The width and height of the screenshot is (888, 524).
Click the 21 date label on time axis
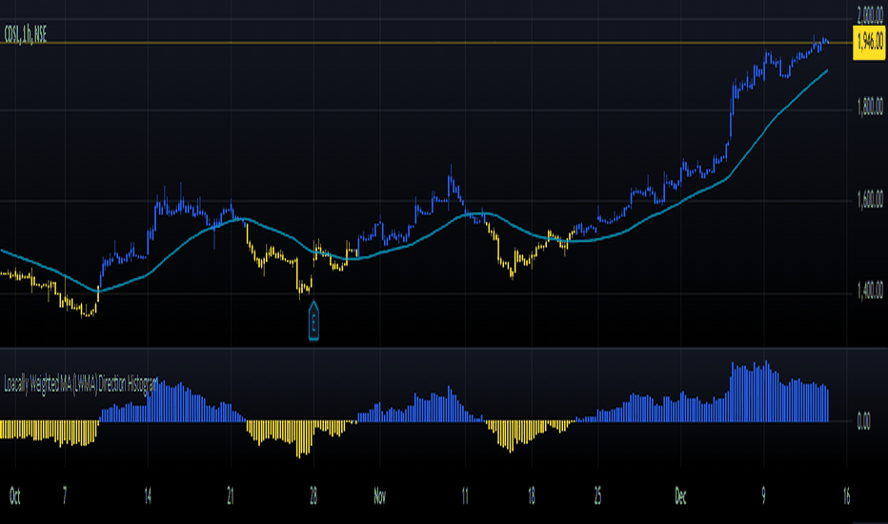coord(231,496)
